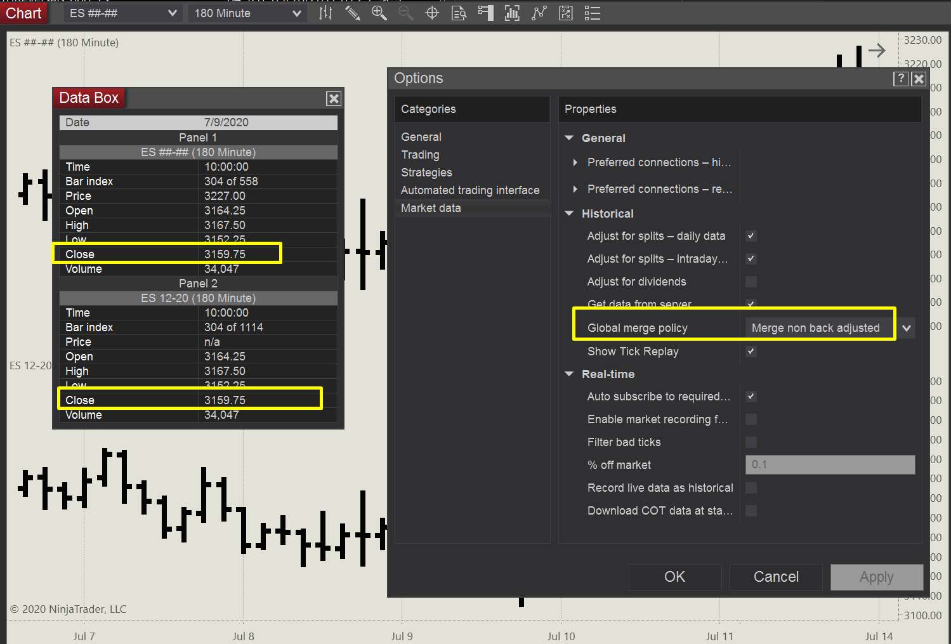Viewport: 951px width, 644px height.
Task: Click the % off market input field
Action: coord(830,464)
